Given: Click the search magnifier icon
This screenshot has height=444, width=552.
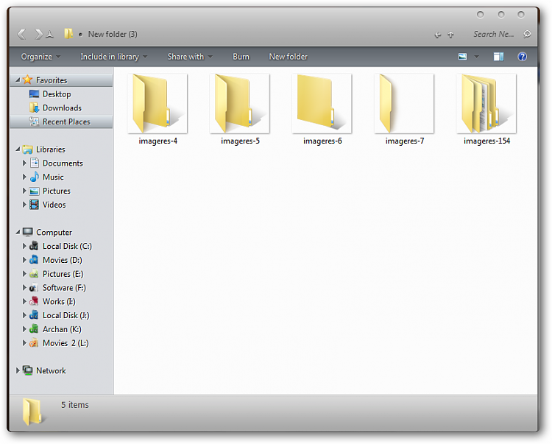Looking at the screenshot, I should coord(527,34).
